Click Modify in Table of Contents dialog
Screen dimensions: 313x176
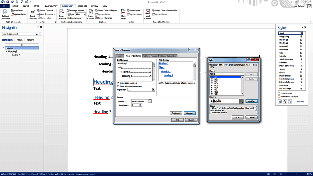coord(190,113)
